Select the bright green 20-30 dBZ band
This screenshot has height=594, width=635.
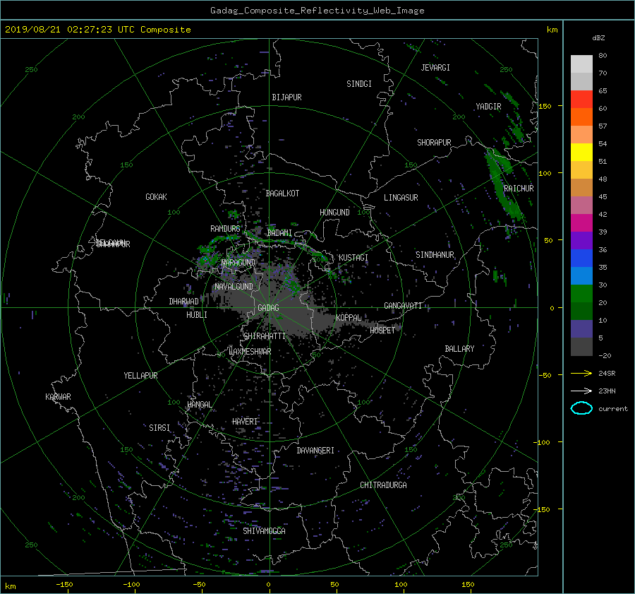[581, 294]
